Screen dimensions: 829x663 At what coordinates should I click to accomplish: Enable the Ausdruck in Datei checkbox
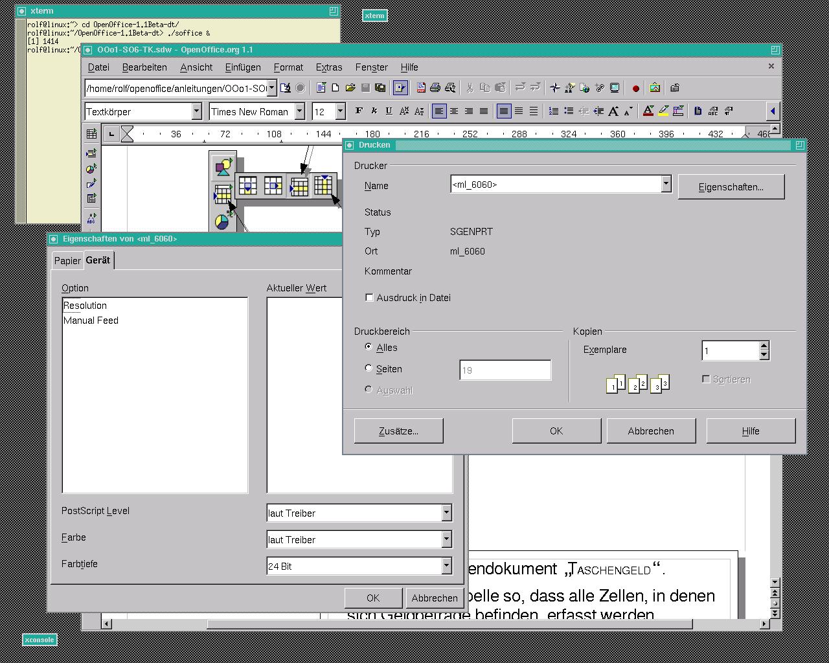369,298
